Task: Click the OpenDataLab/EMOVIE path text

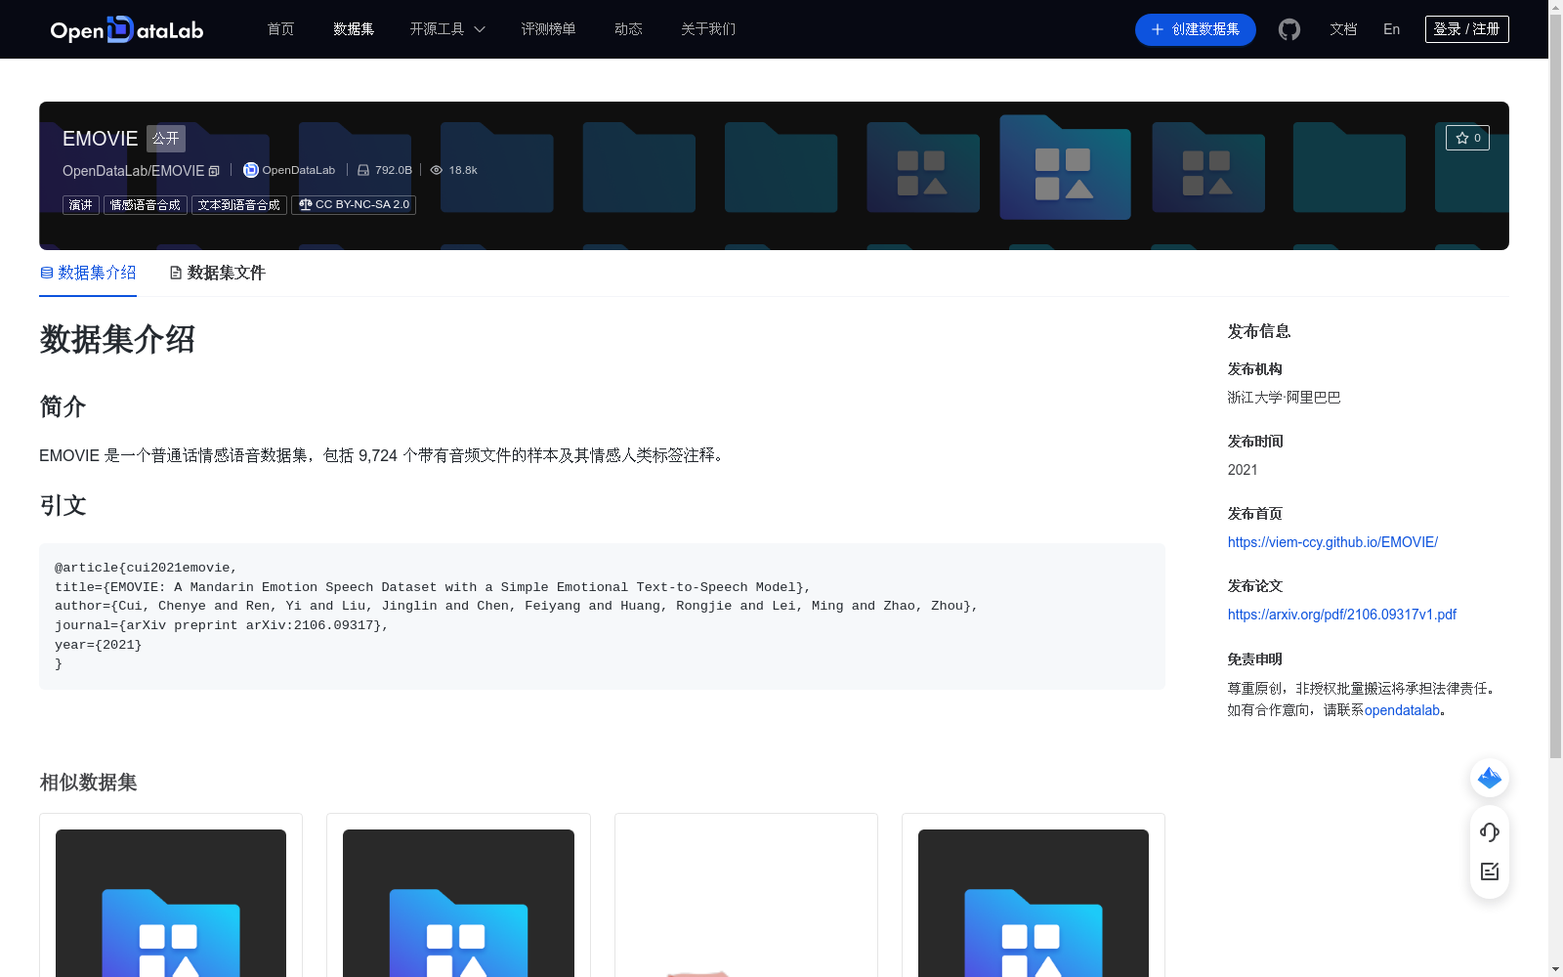Action: 133,171
